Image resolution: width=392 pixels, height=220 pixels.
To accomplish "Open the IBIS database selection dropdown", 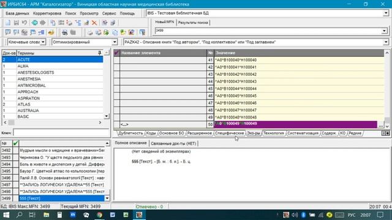I will (x=386, y=13).
